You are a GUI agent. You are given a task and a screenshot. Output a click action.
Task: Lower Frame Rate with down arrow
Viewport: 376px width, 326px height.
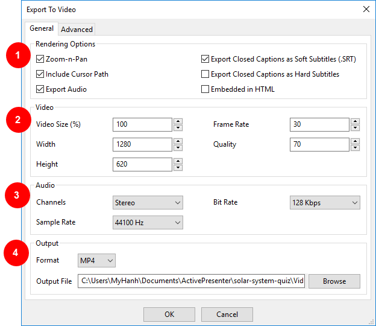[x=355, y=127]
